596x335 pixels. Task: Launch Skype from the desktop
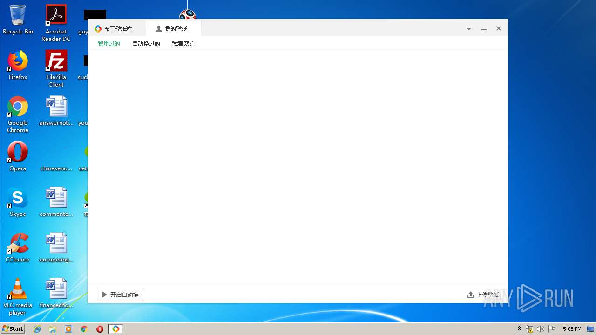tap(18, 202)
